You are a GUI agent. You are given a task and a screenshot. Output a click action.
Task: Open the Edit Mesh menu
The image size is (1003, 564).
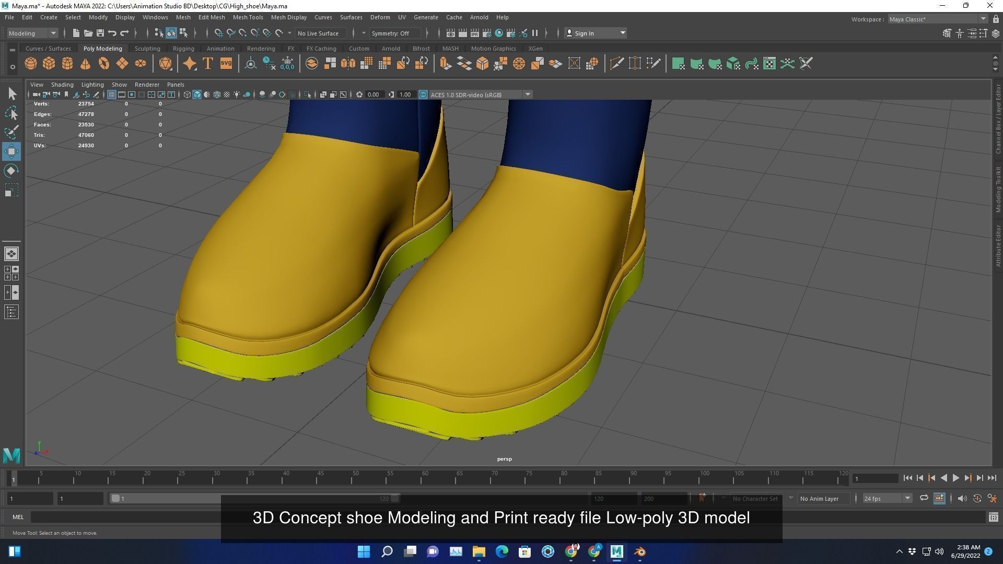tap(212, 17)
